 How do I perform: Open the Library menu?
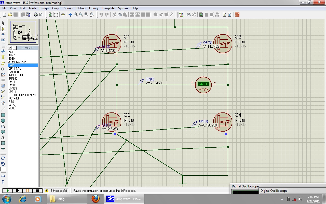tap(93, 8)
